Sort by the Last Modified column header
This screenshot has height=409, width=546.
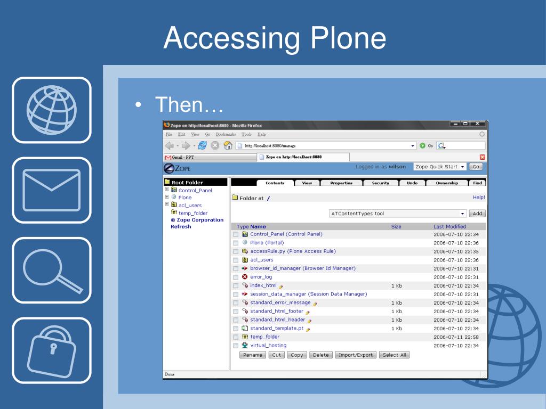[449, 226]
